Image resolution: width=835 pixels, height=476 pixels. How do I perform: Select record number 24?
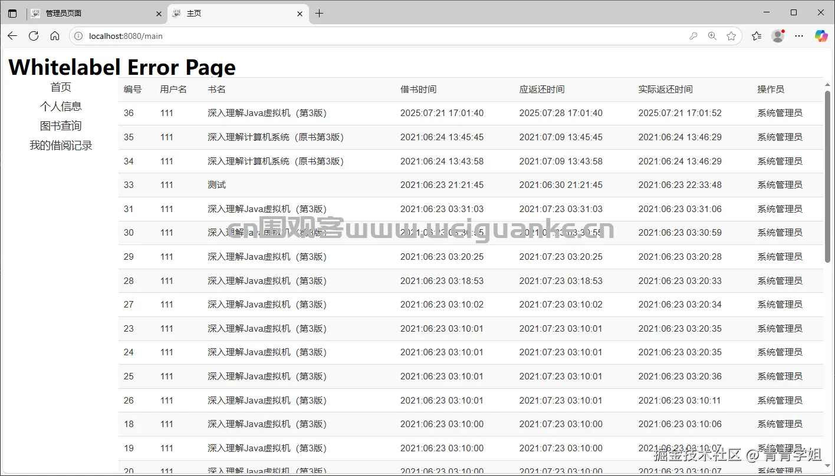129,352
